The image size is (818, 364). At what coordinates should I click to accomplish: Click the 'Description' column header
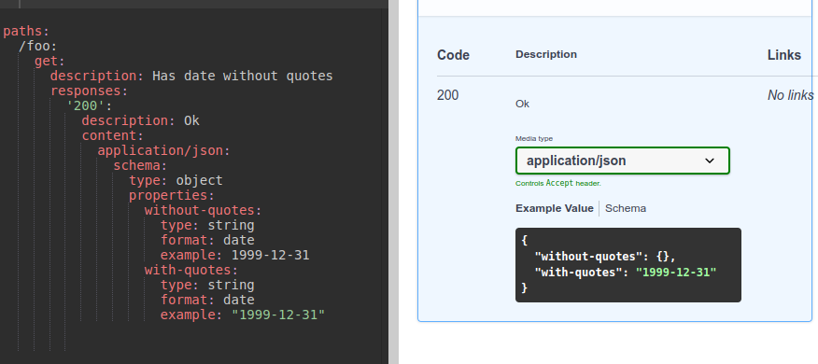click(546, 54)
